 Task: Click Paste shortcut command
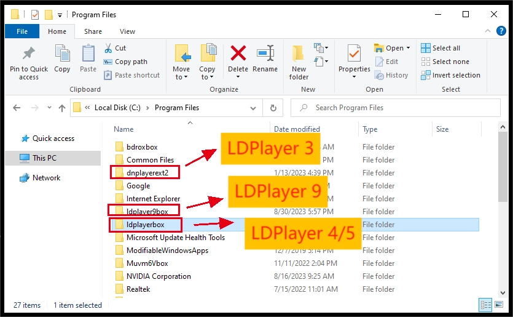click(131, 75)
